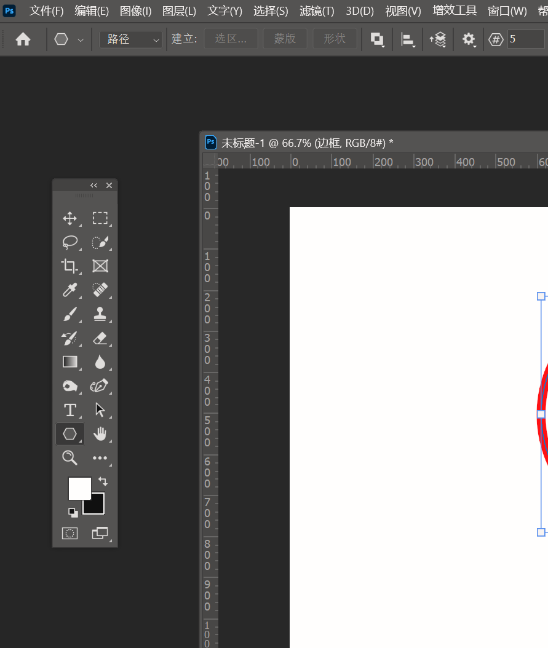Select the Eraser tool
The image size is (548, 648).
pos(100,338)
